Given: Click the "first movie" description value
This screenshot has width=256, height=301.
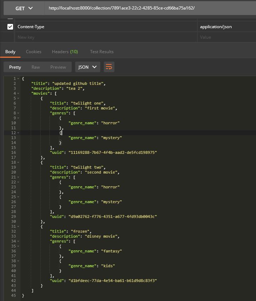Looking at the screenshot, I should pyautogui.click(x=100, y=108).
